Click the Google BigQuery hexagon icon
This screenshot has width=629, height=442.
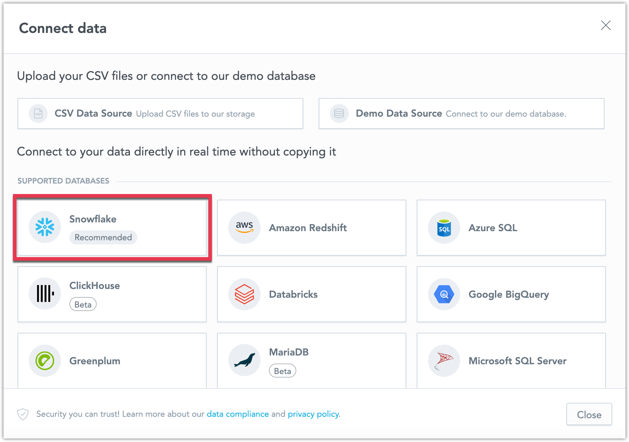[443, 294]
